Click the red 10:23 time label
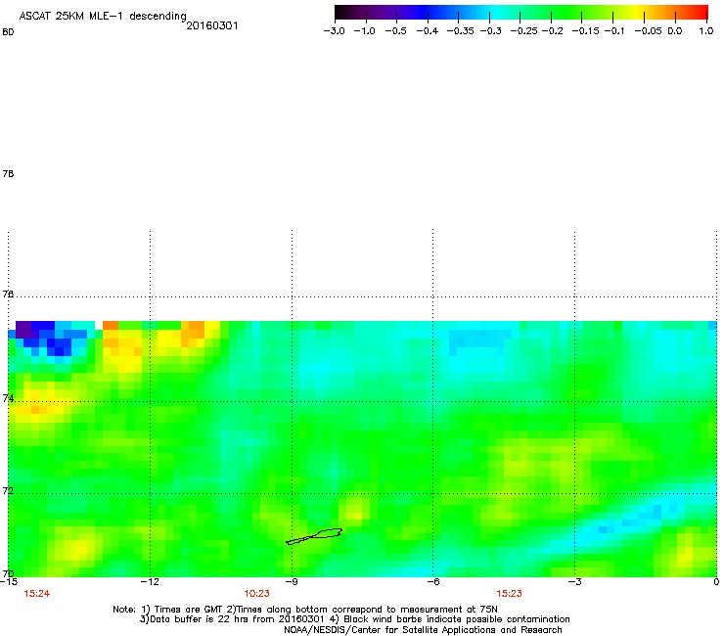The image size is (724, 636). click(x=256, y=594)
